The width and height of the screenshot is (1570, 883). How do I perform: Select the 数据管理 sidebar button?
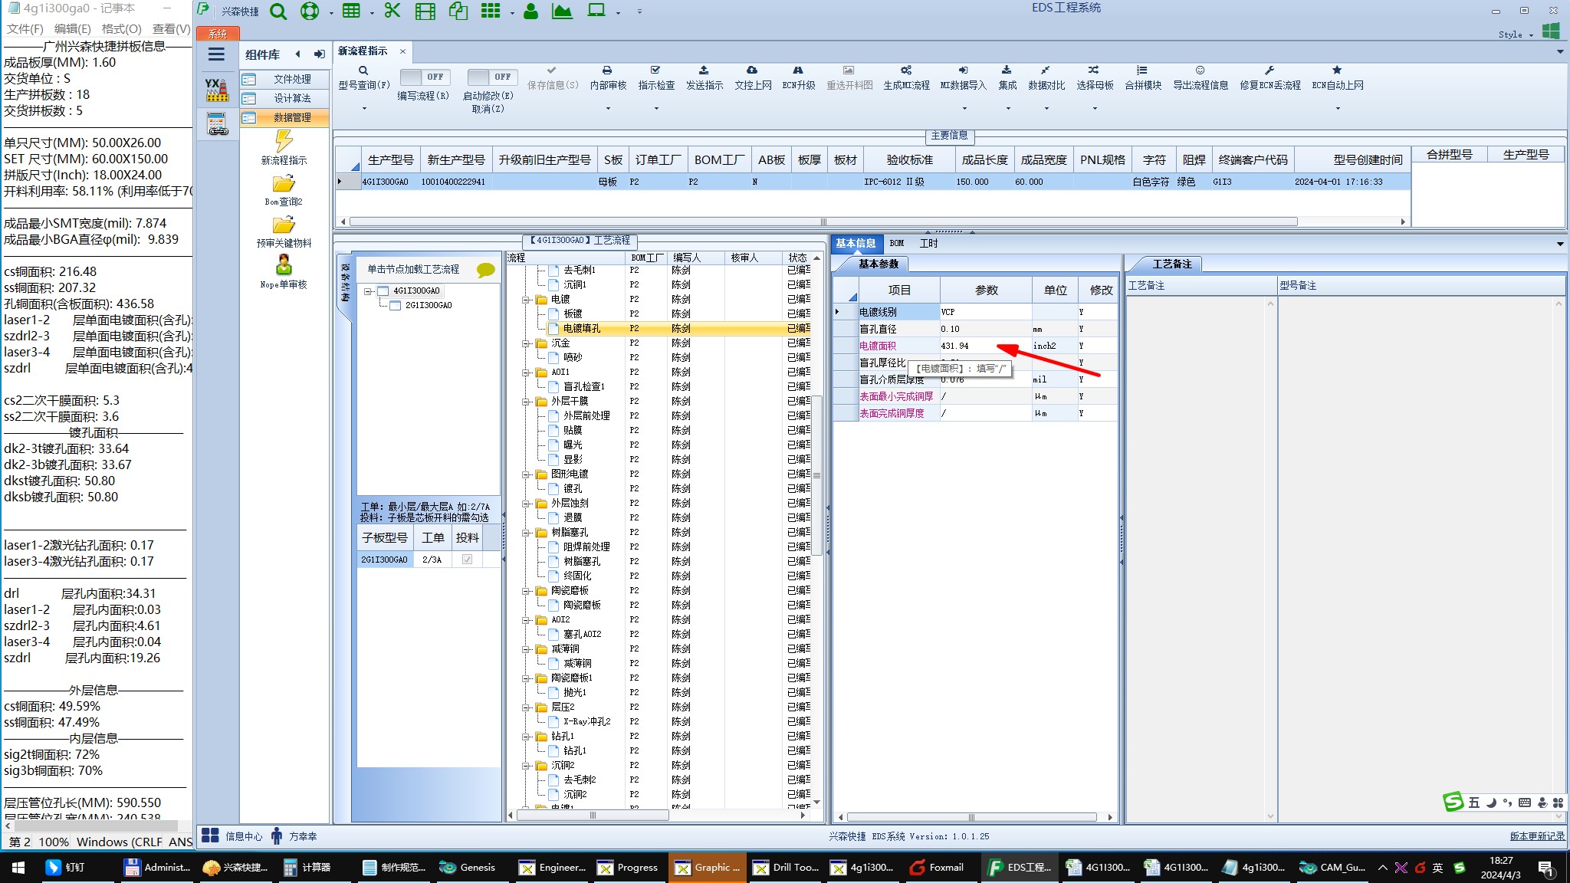284,117
